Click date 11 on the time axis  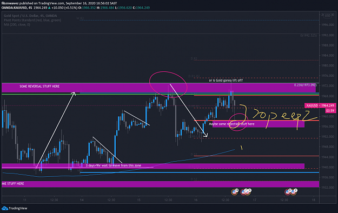click(x=25, y=200)
